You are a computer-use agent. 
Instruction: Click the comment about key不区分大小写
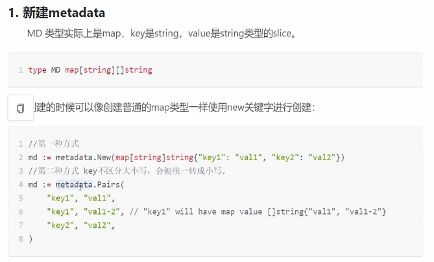point(127,171)
